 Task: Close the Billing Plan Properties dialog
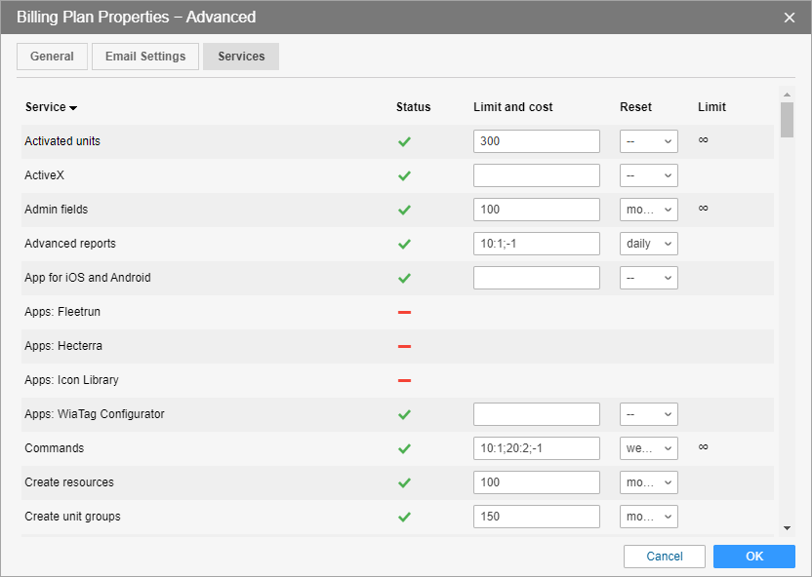coord(790,18)
